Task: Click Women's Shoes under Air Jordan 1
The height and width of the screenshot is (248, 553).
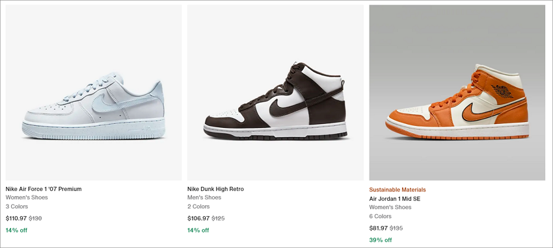Action: coord(390,207)
